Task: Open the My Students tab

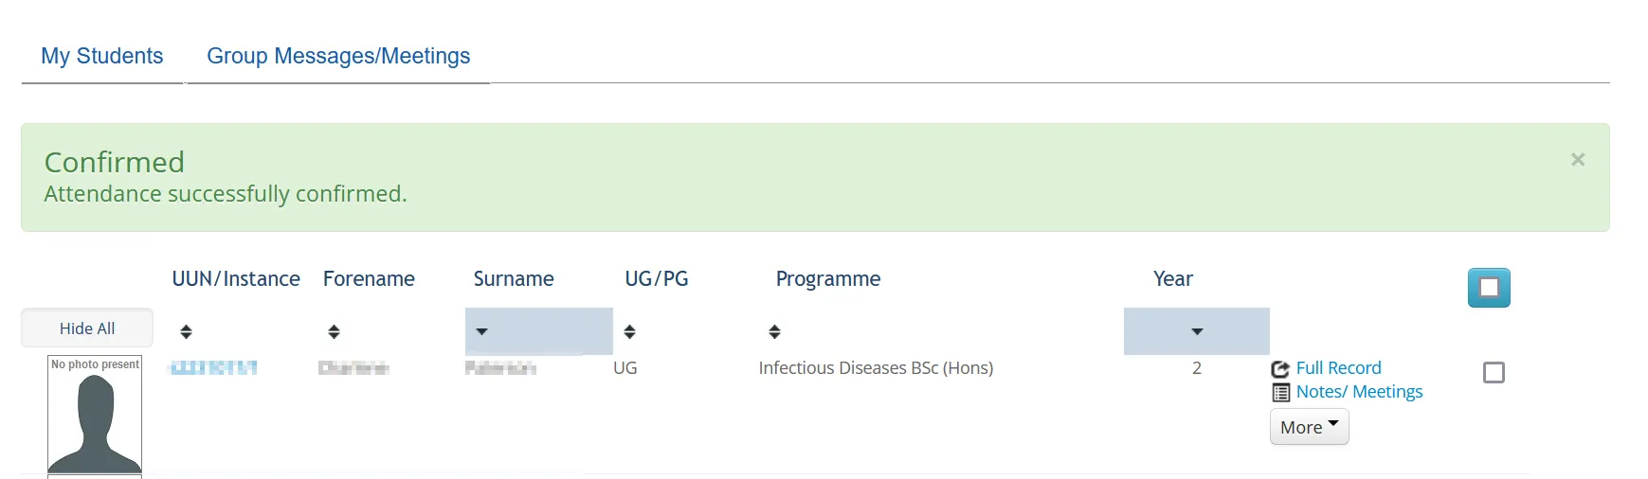Action: (x=101, y=56)
